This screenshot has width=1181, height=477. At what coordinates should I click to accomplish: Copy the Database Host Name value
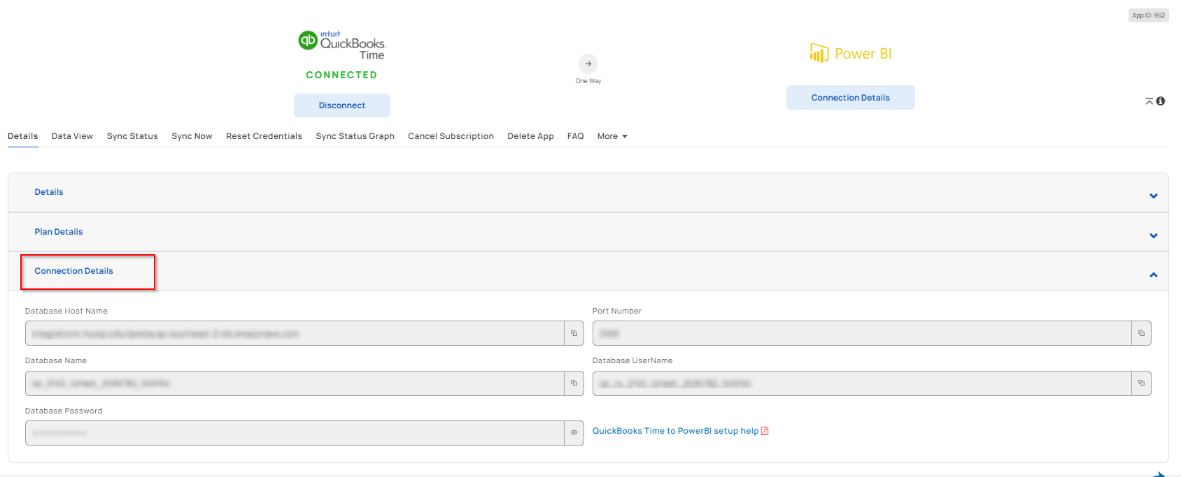pos(574,334)
